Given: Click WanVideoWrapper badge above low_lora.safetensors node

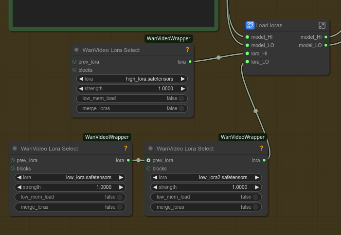Looking at the screenshot, I should click(107, 137).
